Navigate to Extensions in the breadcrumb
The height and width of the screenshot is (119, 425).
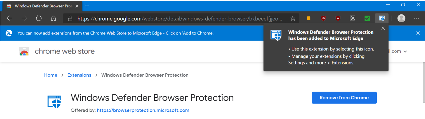(x=79, y=75)
